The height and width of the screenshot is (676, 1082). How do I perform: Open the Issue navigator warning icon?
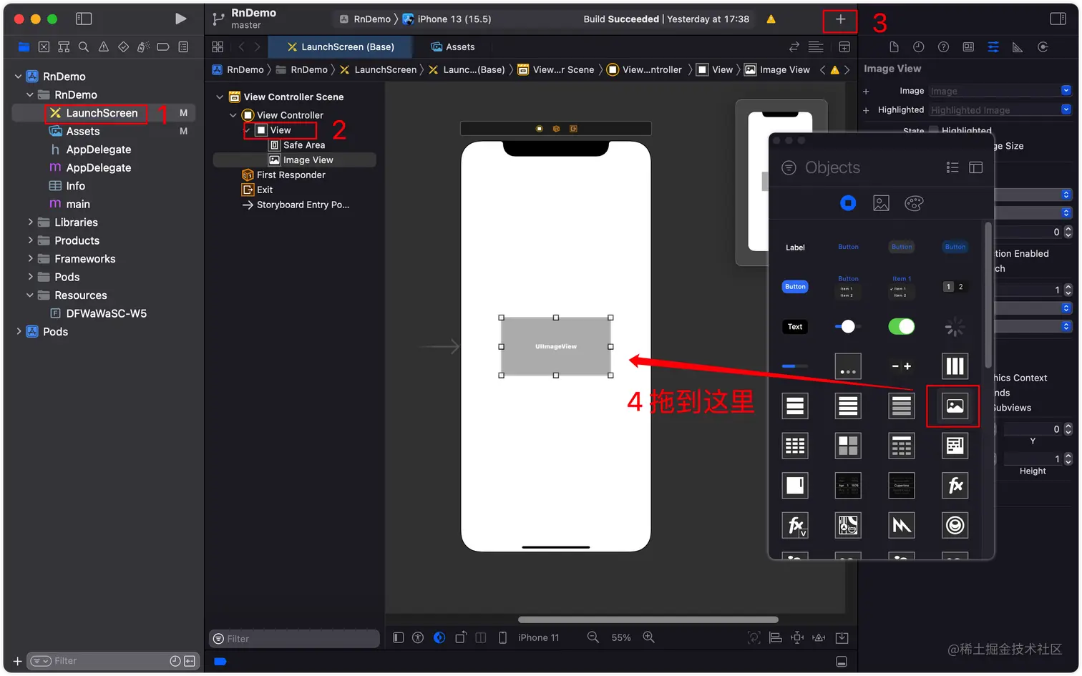(104, 47)
